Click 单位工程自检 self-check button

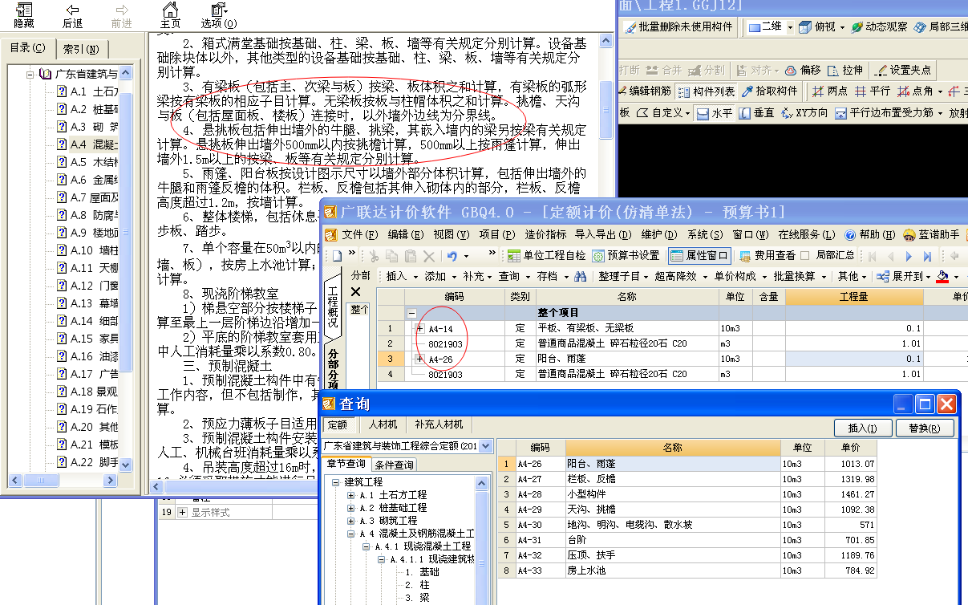click(x=547, y=256)
